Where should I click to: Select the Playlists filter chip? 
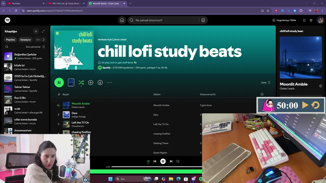tap(10, 40)
